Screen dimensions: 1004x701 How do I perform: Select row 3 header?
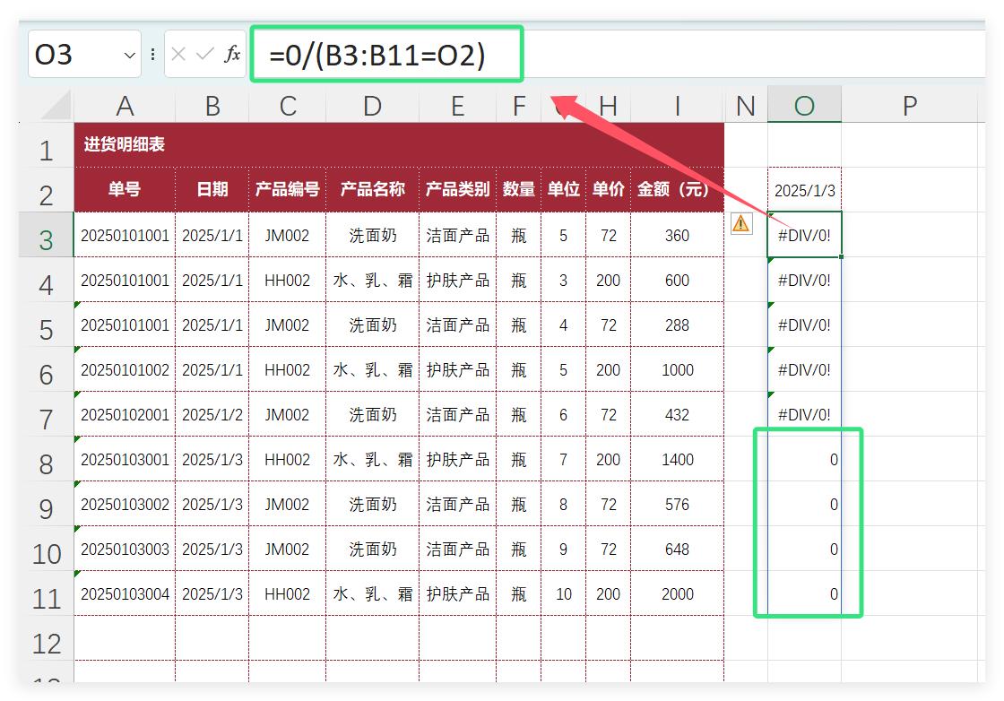46,235
